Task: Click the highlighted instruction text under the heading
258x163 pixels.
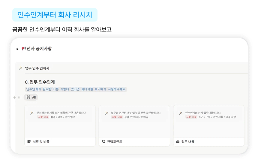Action: pos(76,89)
